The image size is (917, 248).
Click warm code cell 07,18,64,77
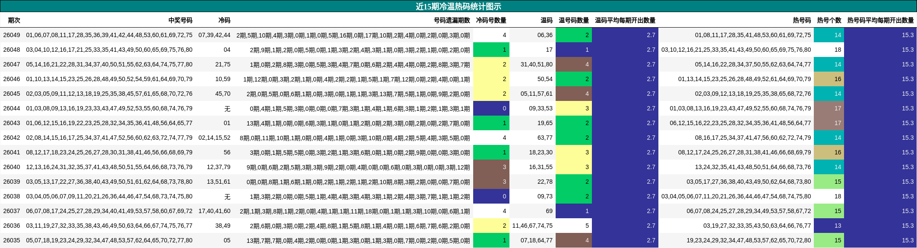pyautogui.click(x=537, y=240)
